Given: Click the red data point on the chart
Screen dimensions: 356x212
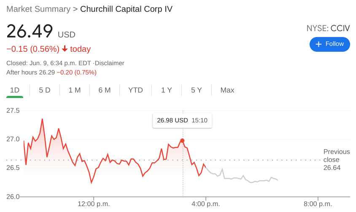Looking at the screenshot, I should coord(182,140).
